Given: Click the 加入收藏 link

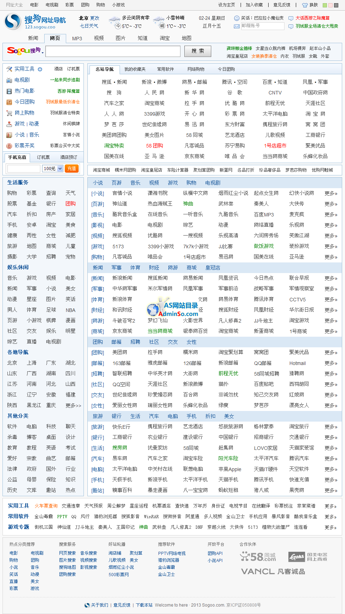Looking at the screenshot, I should (x=254, y=5).
